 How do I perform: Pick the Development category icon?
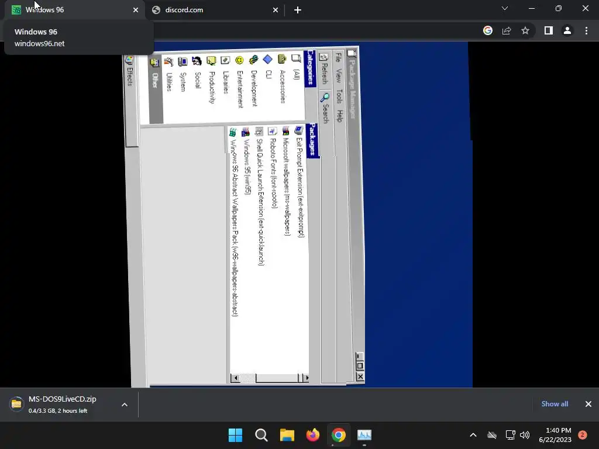pos(254,60)
